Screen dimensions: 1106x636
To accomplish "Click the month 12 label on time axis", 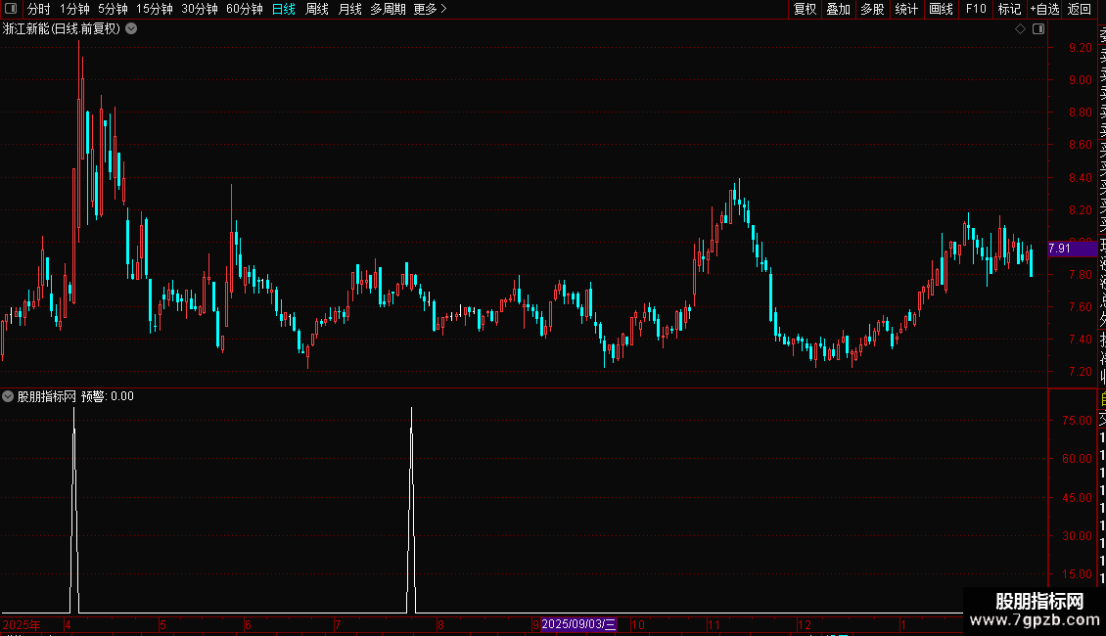I will tap(805, 624).
